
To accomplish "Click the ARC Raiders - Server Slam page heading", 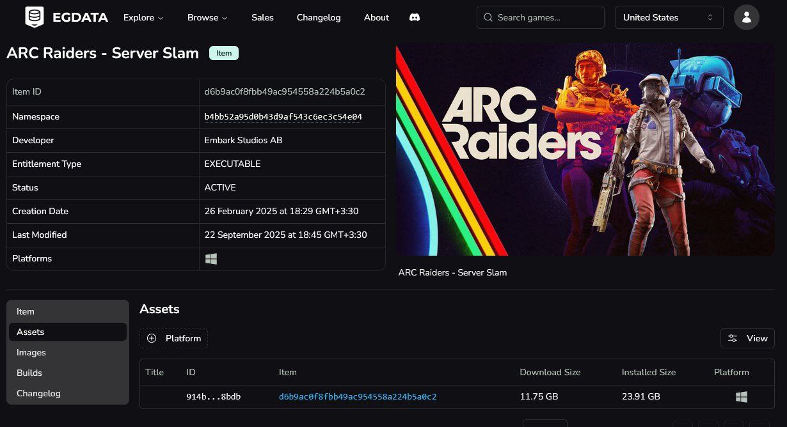I will tap(102, 53).
